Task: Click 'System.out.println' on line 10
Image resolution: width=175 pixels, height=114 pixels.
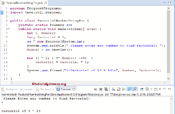Action: (x=46, y=46)
